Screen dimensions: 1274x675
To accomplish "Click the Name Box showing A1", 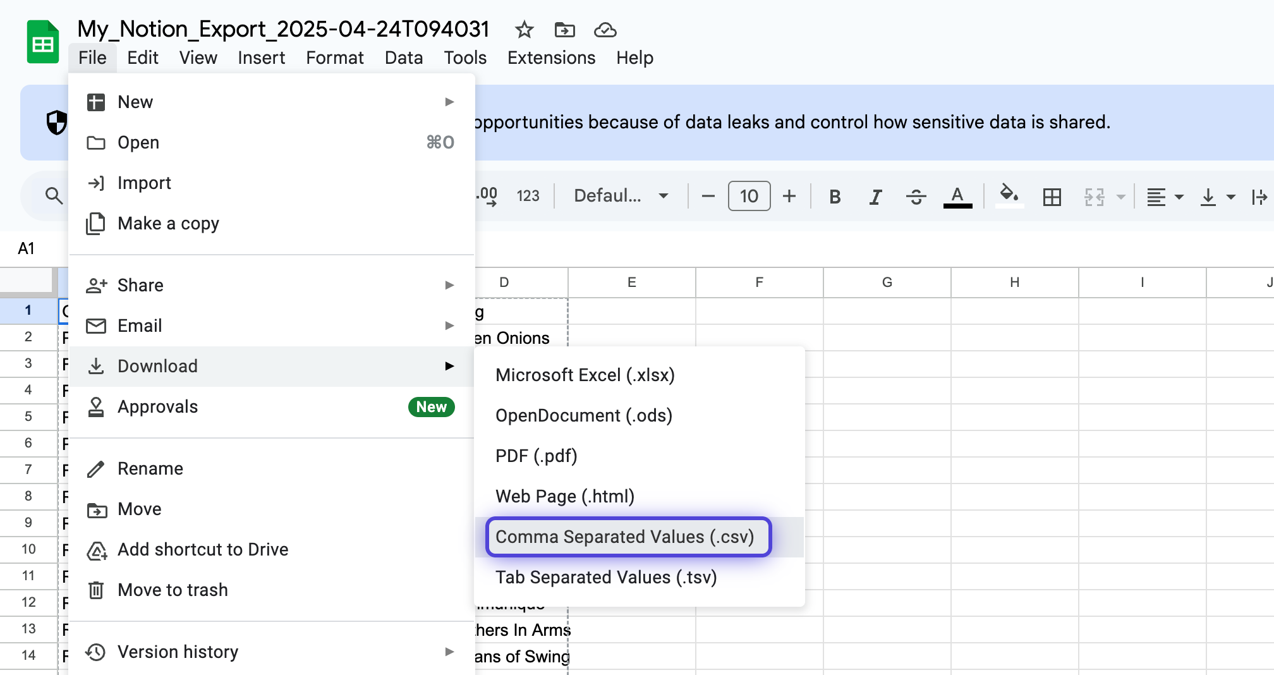I will [x=27, y=248].
